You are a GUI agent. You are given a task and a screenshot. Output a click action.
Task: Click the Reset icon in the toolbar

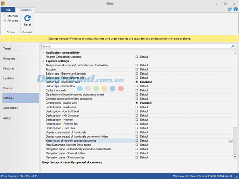point(28,18)
